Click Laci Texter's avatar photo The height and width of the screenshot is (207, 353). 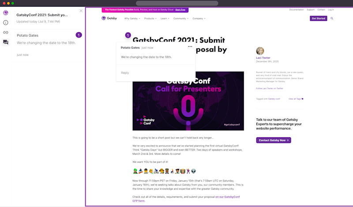[260, 51]
